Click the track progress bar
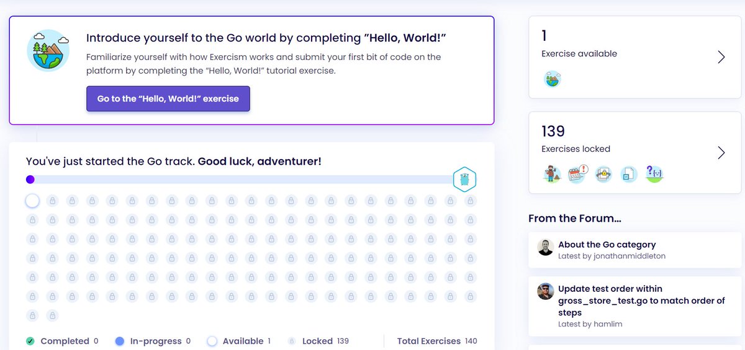The image size is (745, 350). pyautogui.click(x=246, y=180)
